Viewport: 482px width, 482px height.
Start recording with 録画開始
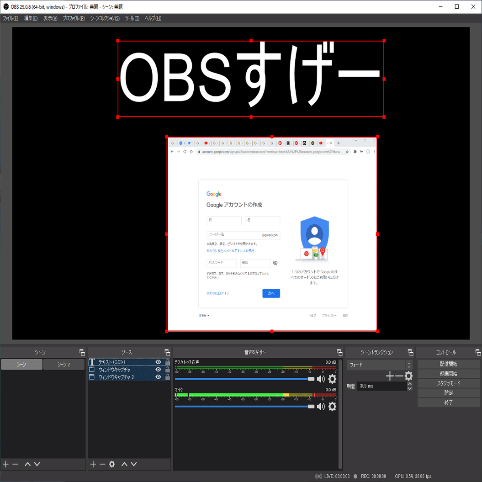coord(449,373)
